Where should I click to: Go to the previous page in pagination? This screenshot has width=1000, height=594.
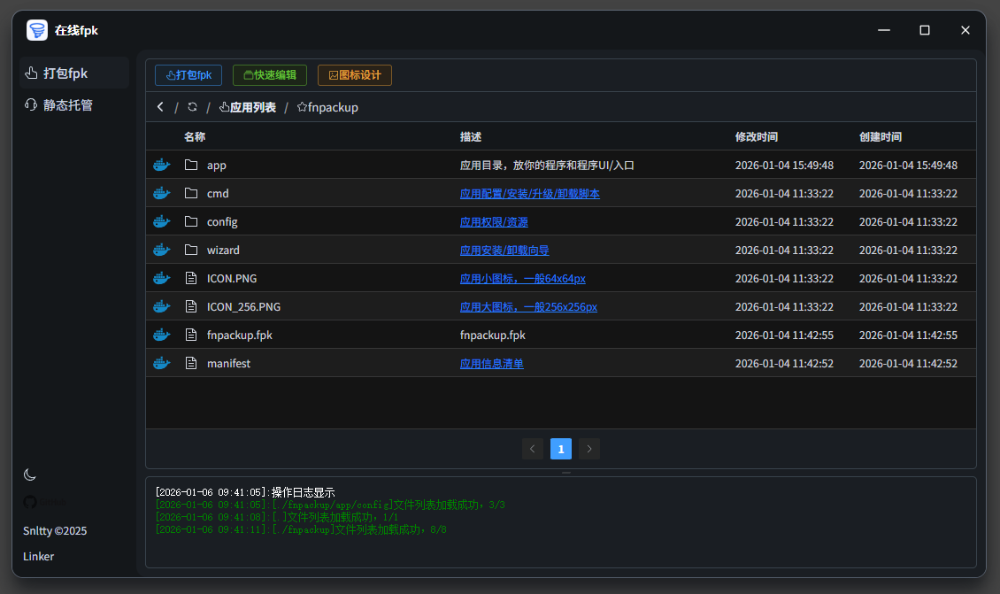[533, 449]
